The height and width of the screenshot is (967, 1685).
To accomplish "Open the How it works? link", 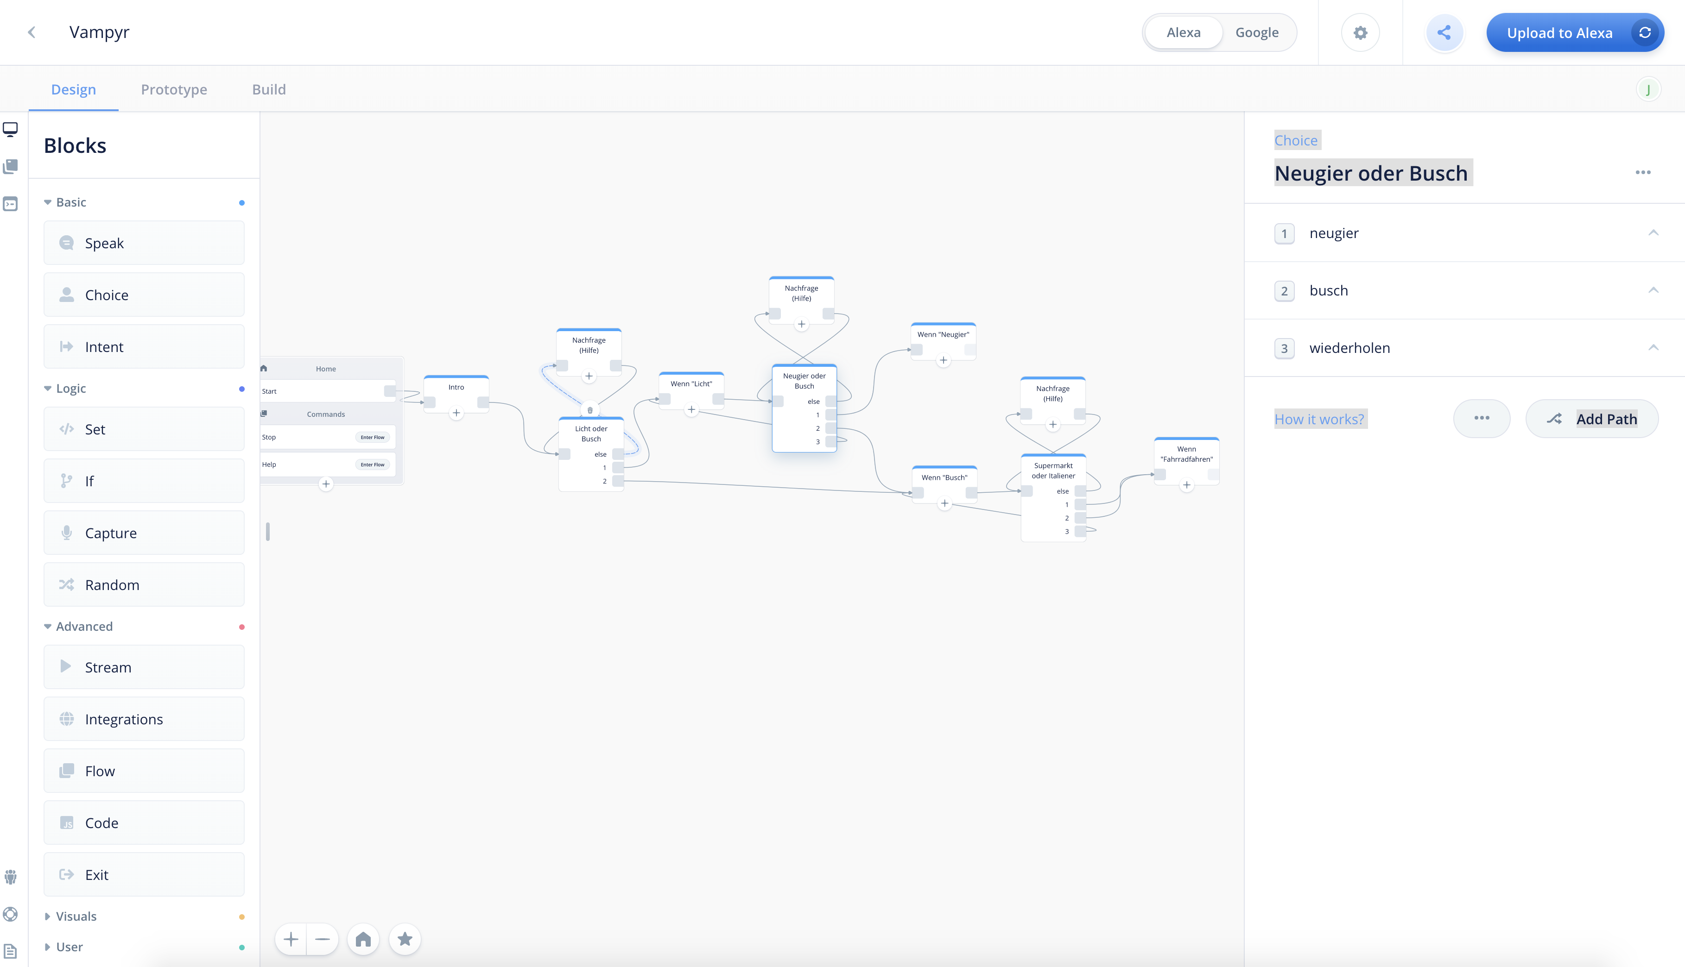I will (x=1319, y=419).
